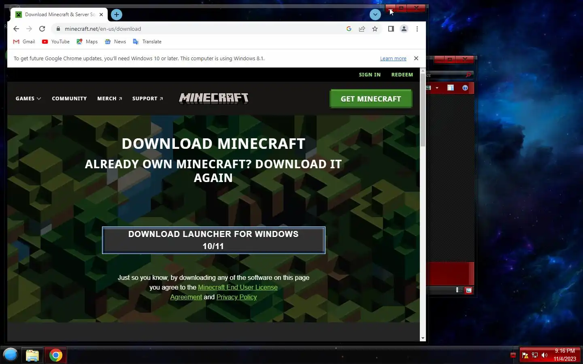Click the network tray icon
The image size is (583, 364).
click(x=535, y=356)
